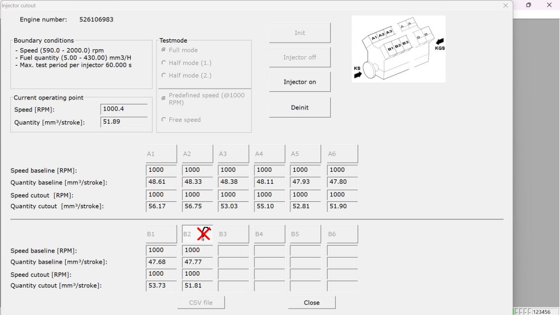
Task: Click the current Speed [RPM] field
Action: [x=124, y=109]
